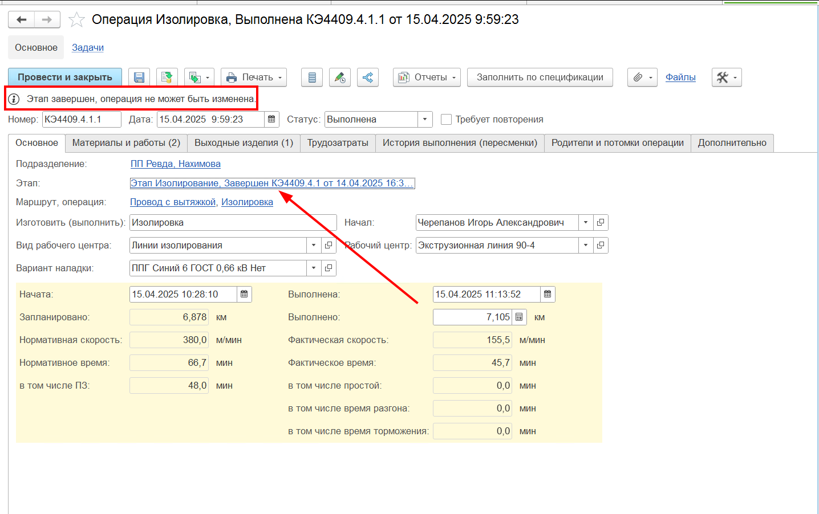Open the Отчеты dropdown menu
Screen dimensions: 819x514
click(427, 77)
